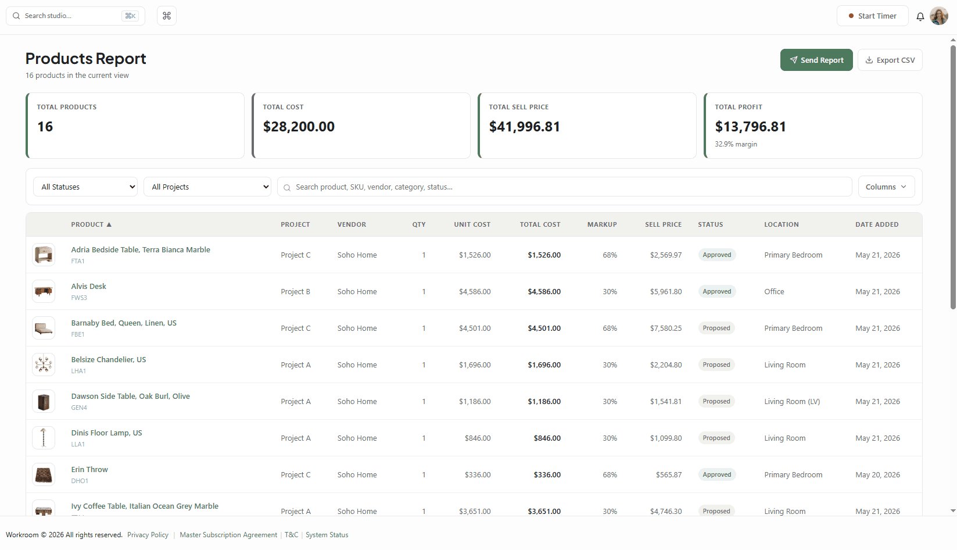Open Belsize Chandelier, US product
The image size is (957, 550).
pos(109,359)
